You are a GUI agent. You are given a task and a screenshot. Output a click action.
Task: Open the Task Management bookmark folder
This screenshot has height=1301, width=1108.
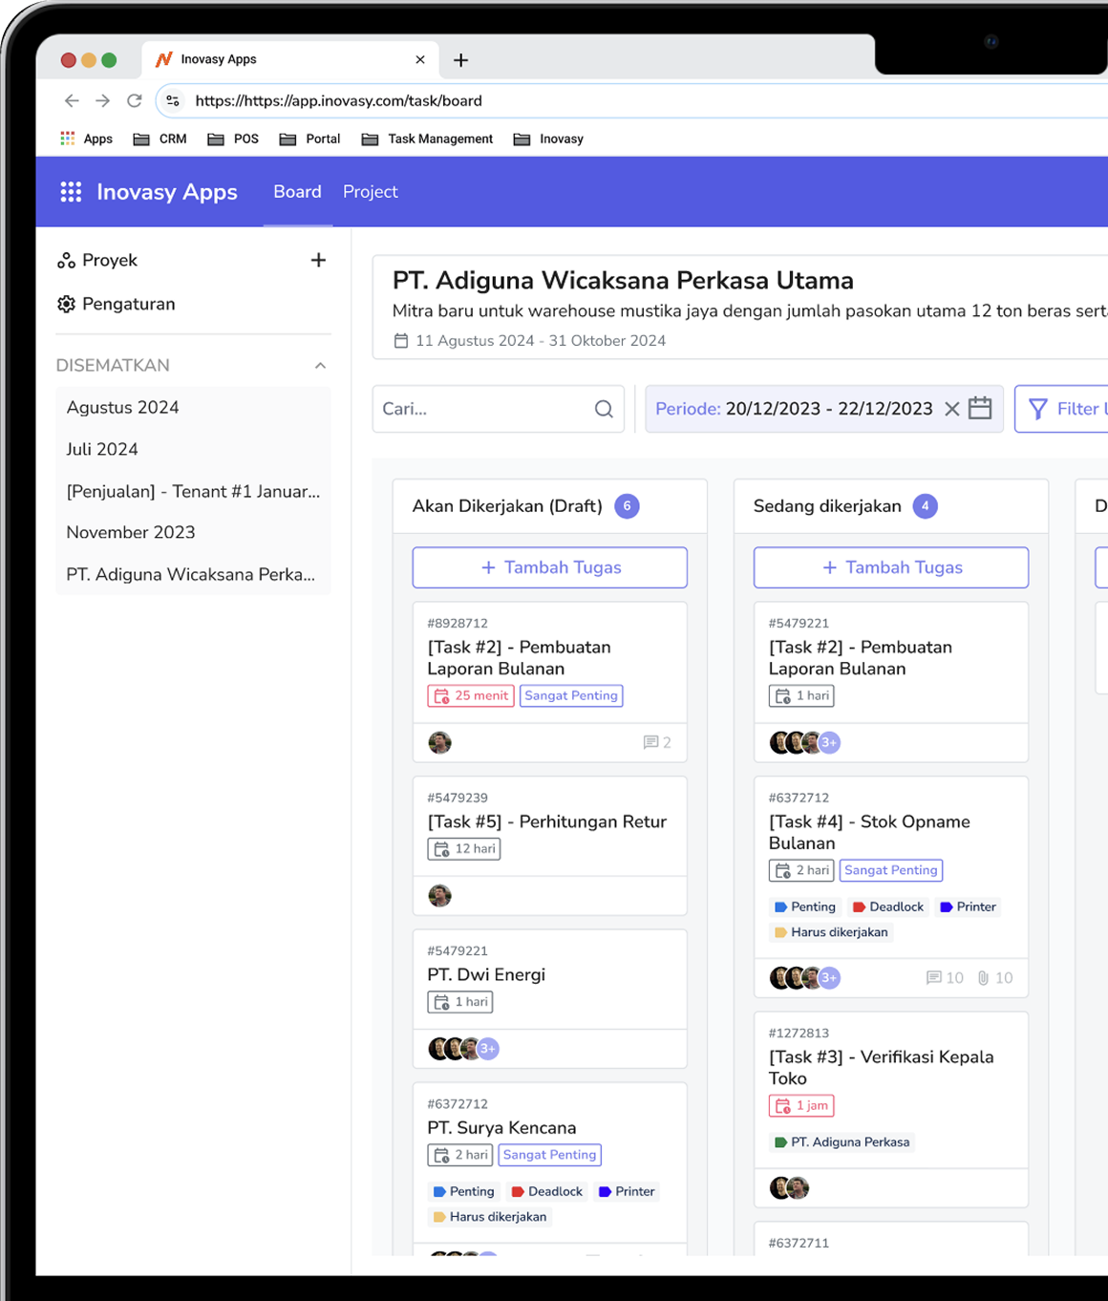pos(427,139)
